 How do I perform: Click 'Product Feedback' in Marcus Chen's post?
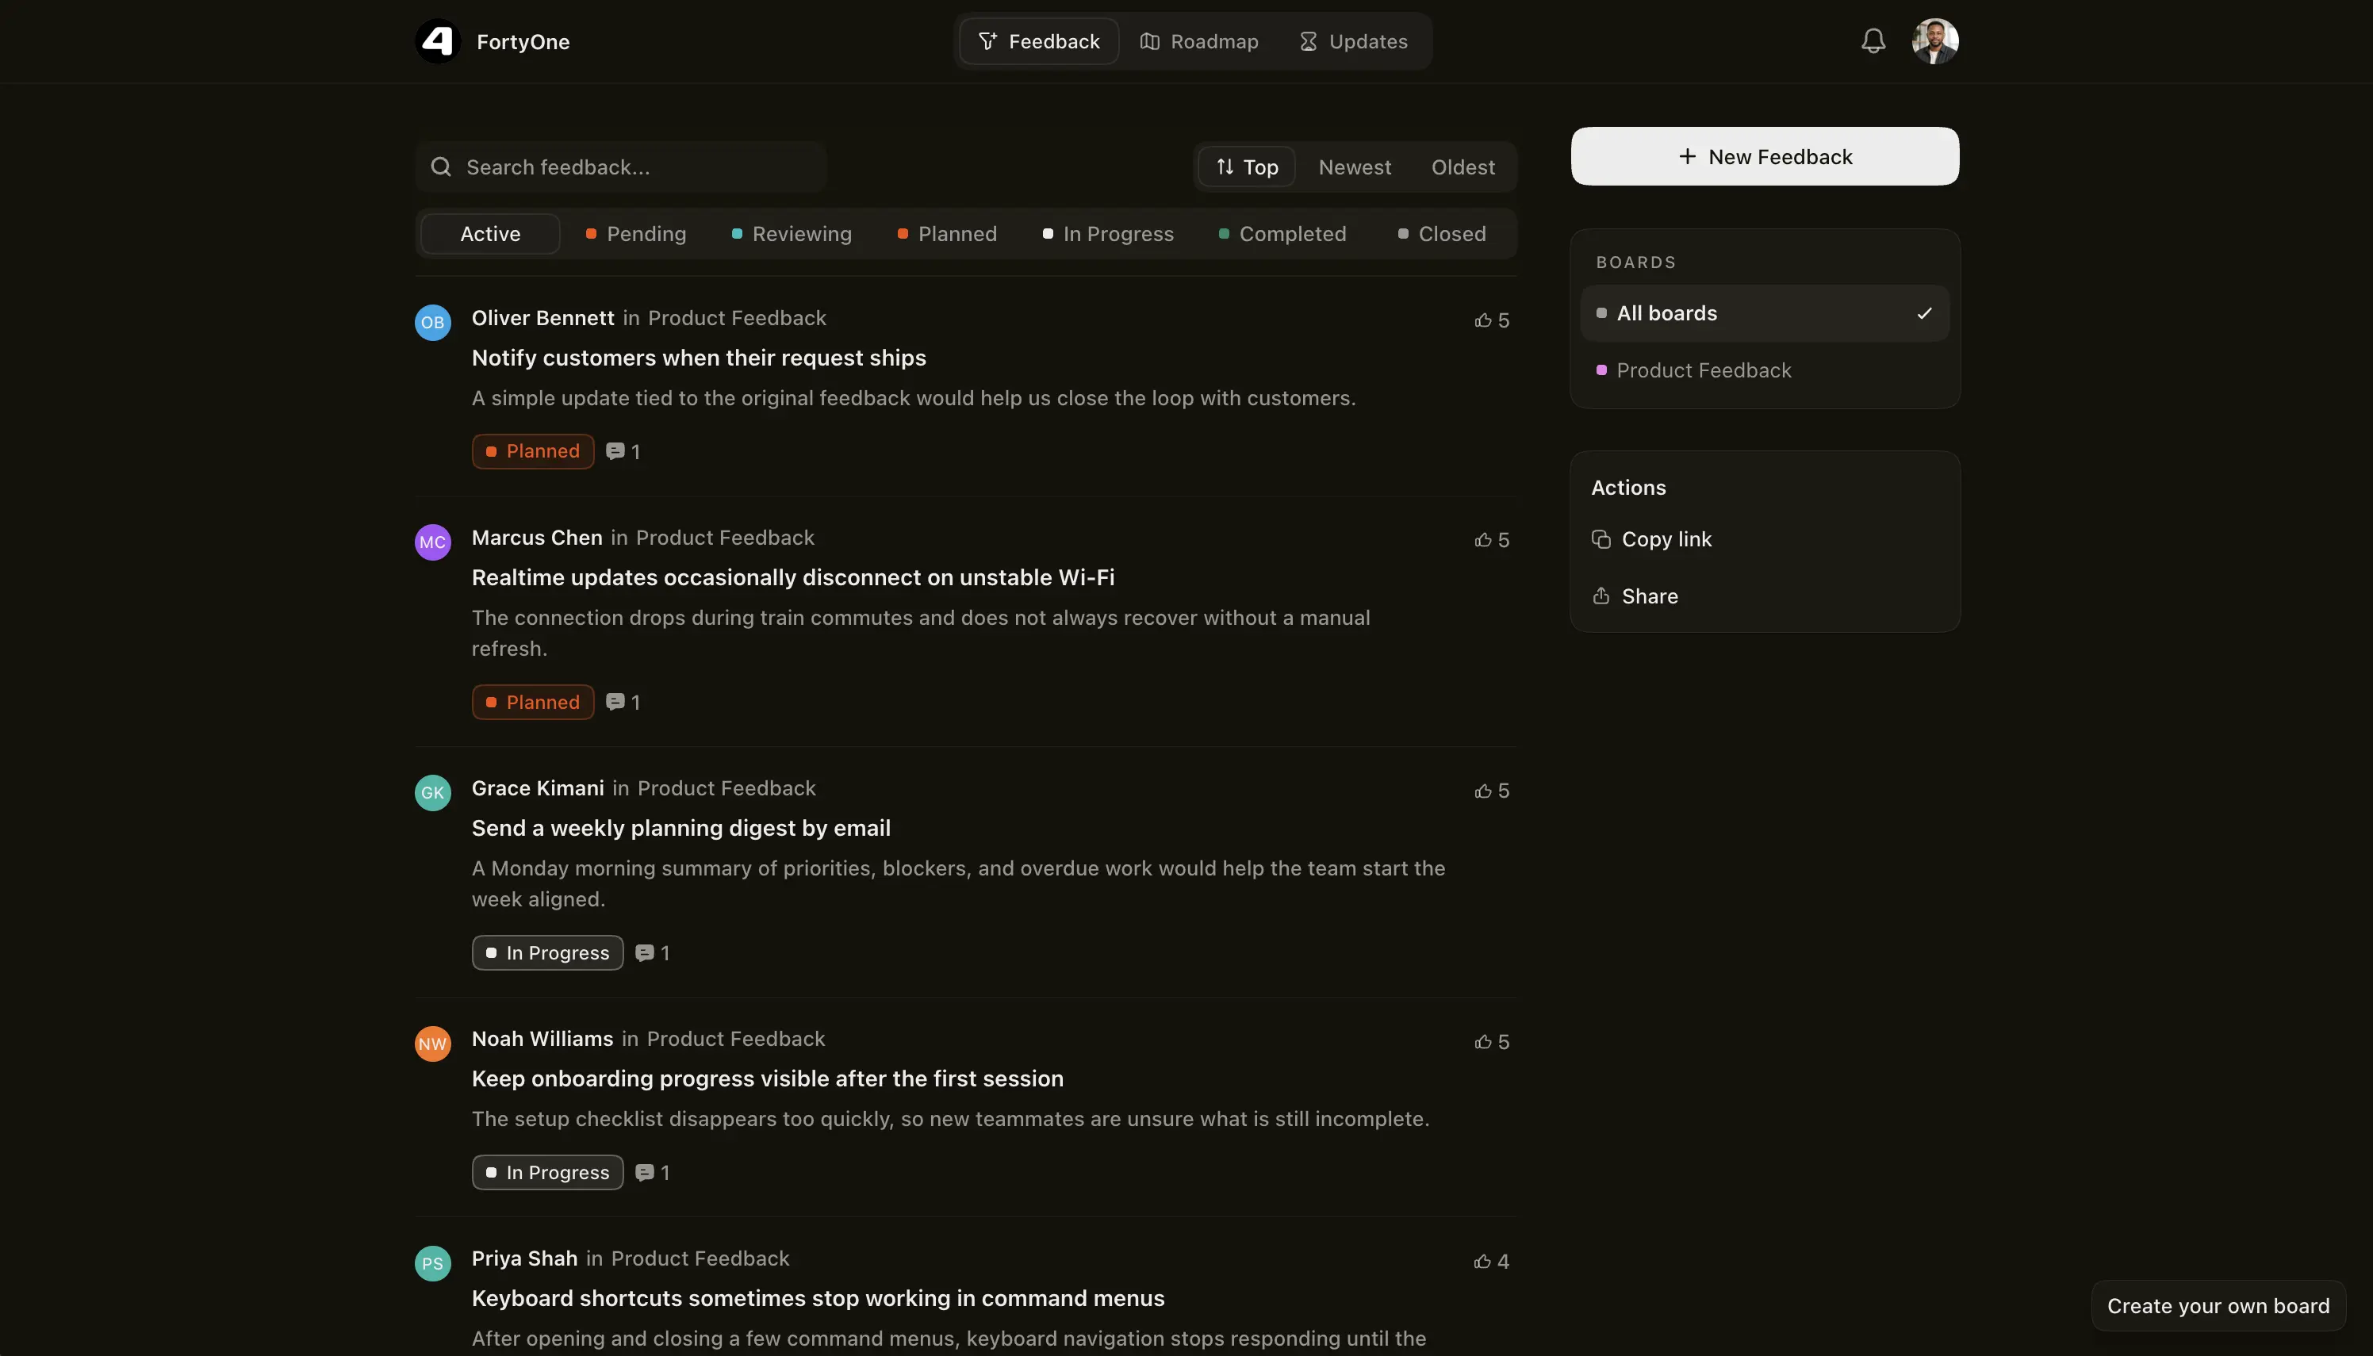point(725,538)
